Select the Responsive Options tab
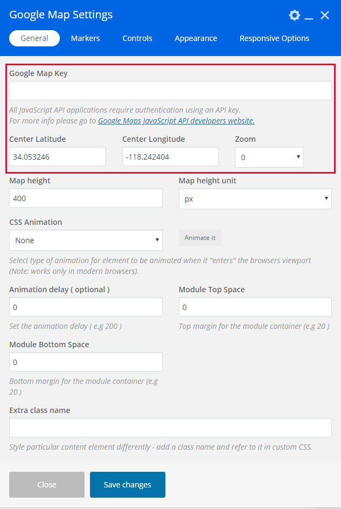Screen dimensions: 341x509 pos(274,38)
